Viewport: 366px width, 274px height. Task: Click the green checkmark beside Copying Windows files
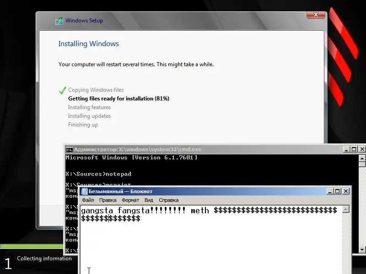point(62,90)
